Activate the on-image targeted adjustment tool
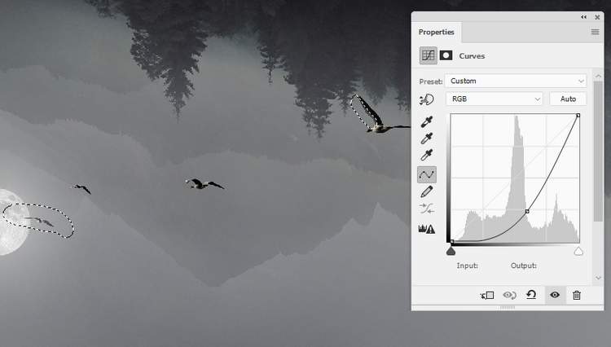611x347 pixels. pos(426,99)
